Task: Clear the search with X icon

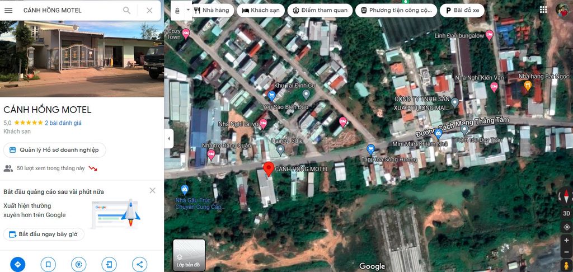Action: 149,10
